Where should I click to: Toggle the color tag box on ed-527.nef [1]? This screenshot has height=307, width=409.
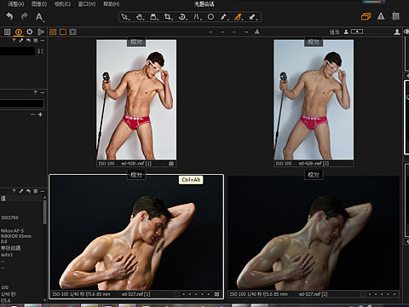coord(177,294)
